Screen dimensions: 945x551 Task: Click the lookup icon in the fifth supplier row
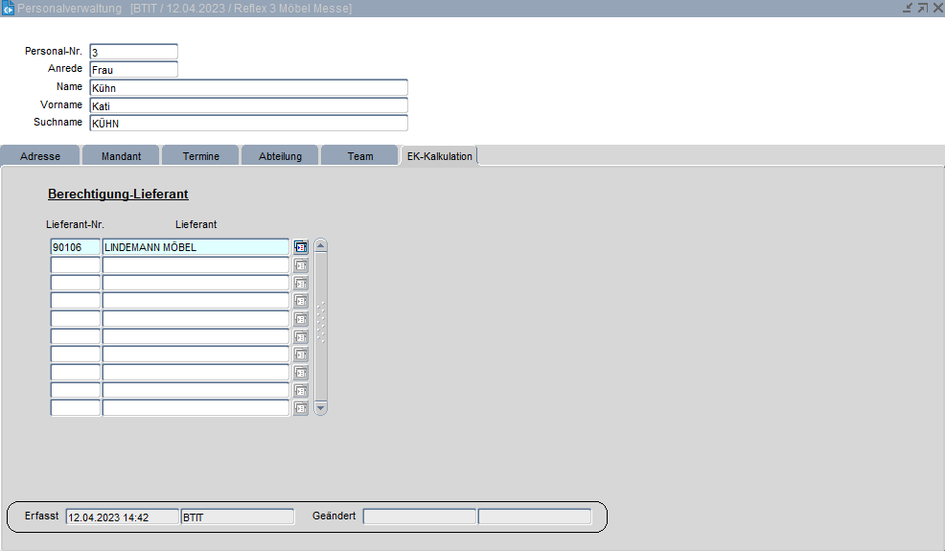301,319
